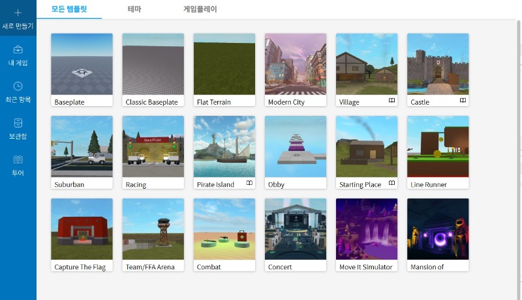Select the Concert template thumbnail
This screenshot has width=522, height=300.
pos(296,229)
